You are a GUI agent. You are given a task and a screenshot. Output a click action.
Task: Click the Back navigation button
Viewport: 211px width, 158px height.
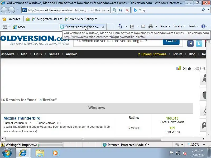click(4, 10)
